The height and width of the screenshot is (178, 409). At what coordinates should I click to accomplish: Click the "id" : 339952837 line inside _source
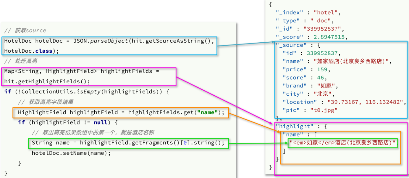pos(312,53)
